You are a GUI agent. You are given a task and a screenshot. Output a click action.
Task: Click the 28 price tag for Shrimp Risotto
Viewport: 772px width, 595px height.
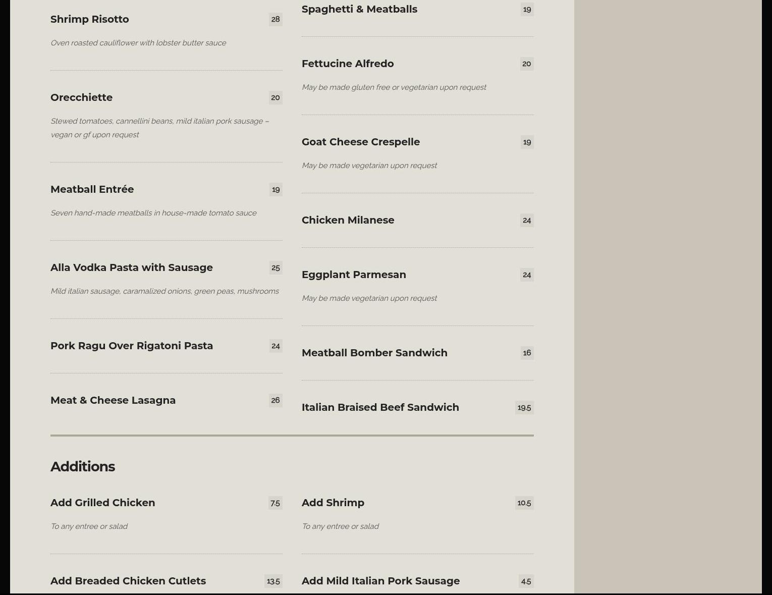pyautogui.click(x=275, y=19)
